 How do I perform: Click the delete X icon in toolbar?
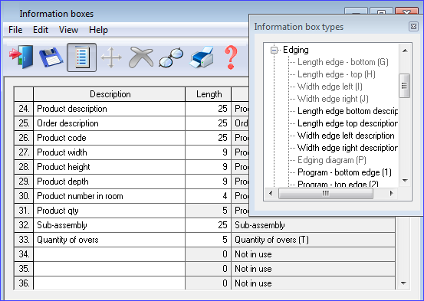(141, 57)
